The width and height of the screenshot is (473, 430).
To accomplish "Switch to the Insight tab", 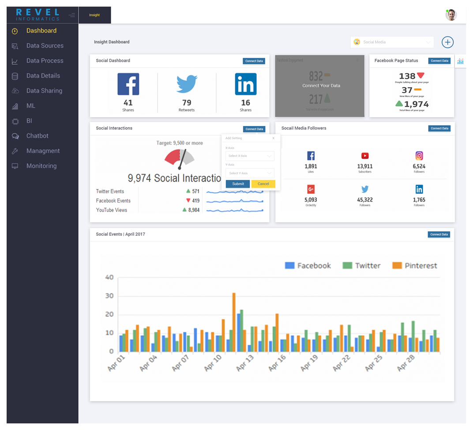I will pyautogui.click(x=94, y=15).
